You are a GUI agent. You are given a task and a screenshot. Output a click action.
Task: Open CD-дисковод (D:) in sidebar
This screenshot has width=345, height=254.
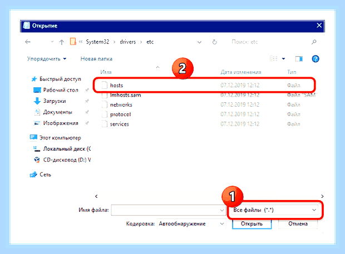(62, 160)
